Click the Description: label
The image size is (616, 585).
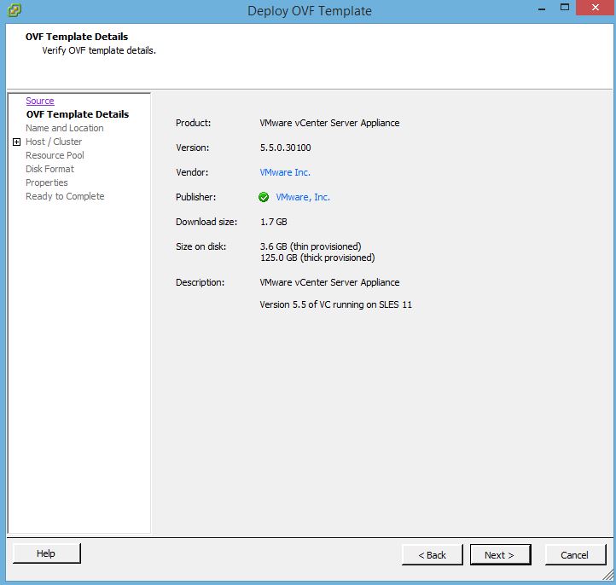(200, 282)
